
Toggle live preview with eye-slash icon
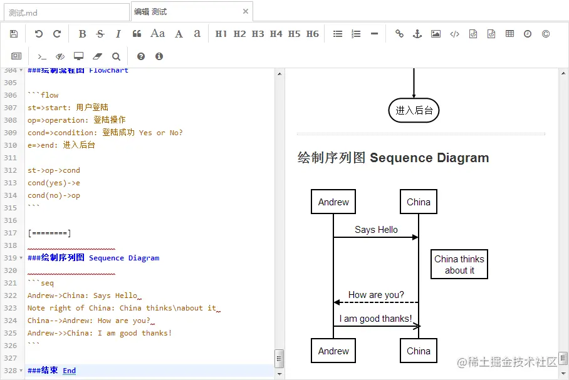[x=60, y=56]
